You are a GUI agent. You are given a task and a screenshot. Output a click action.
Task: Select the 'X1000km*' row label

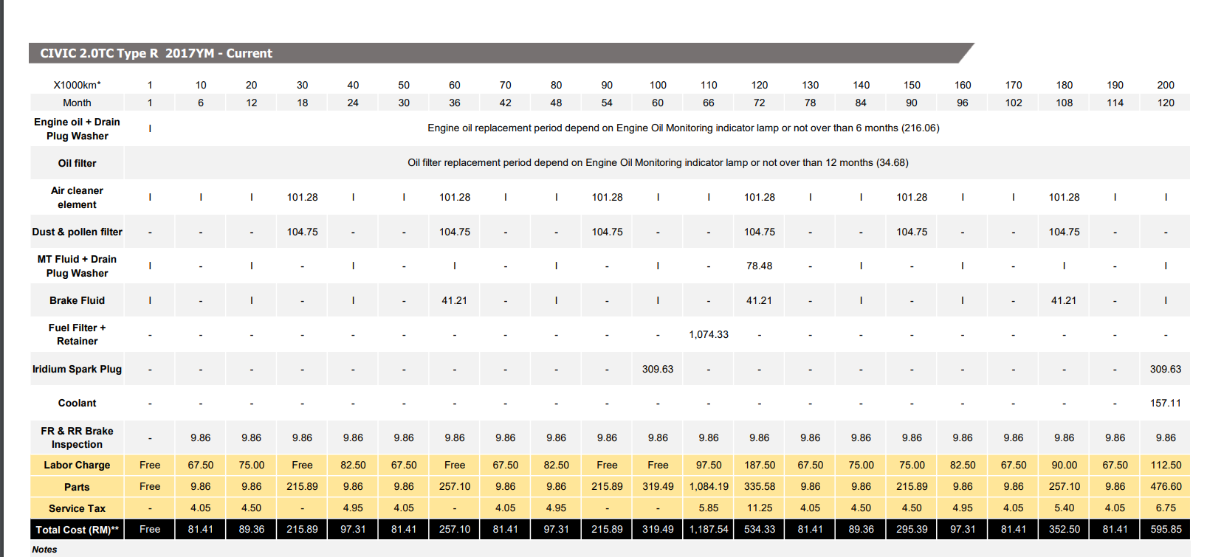click(77, 85)
